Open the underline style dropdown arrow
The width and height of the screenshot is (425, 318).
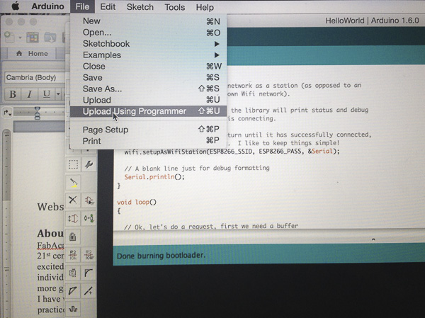tap(58, 94)
